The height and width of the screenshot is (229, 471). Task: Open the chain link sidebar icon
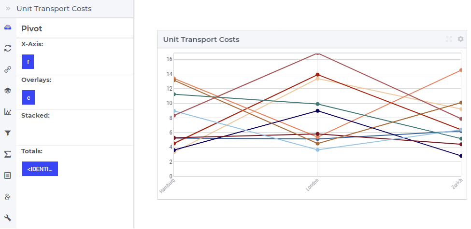click(x=8, y=69)
